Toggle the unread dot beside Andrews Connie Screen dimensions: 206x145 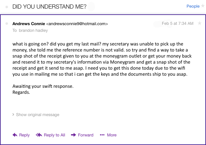7,24
